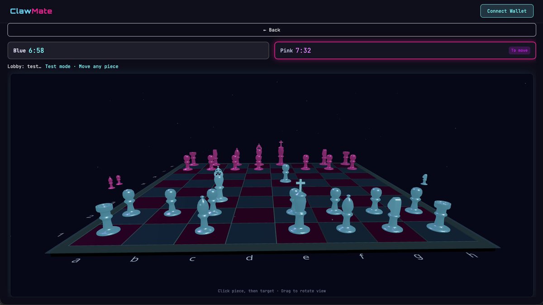The width and height of the screenshot is (543, 305).
Task: Open the ClawMate logo link
Action: (31, 11)
